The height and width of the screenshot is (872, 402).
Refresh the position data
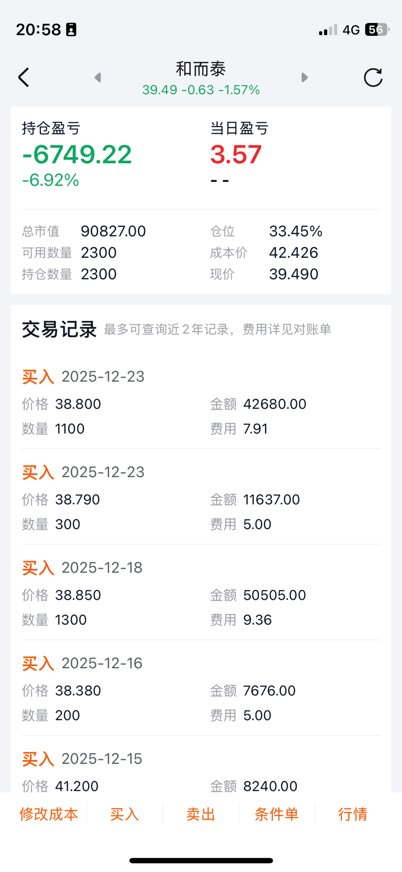click(373, 78)
